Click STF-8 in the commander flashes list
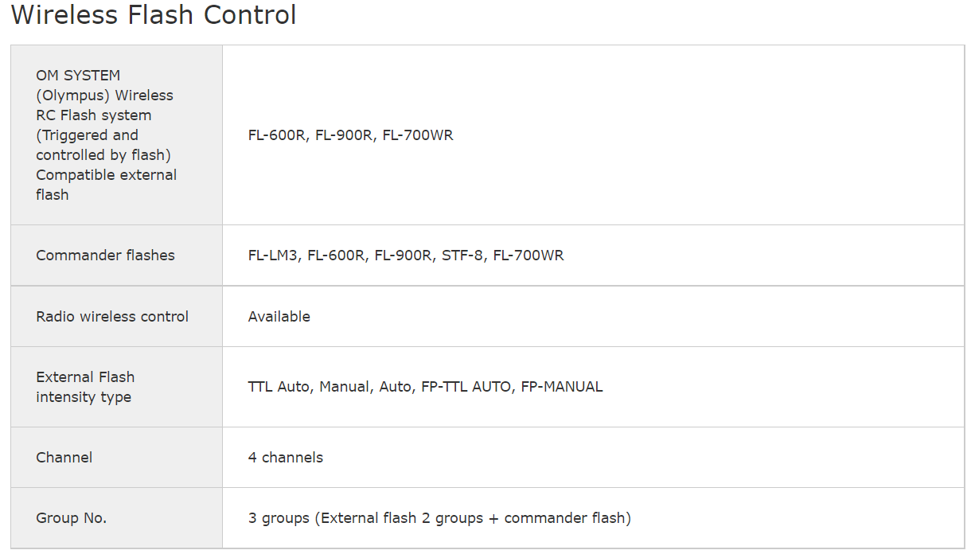The width and height of the screenshot is (971, 554). pyautogui.click(x=462, y=256)
